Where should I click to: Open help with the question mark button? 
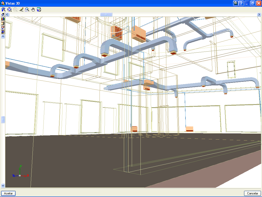[x=241, y=3]
